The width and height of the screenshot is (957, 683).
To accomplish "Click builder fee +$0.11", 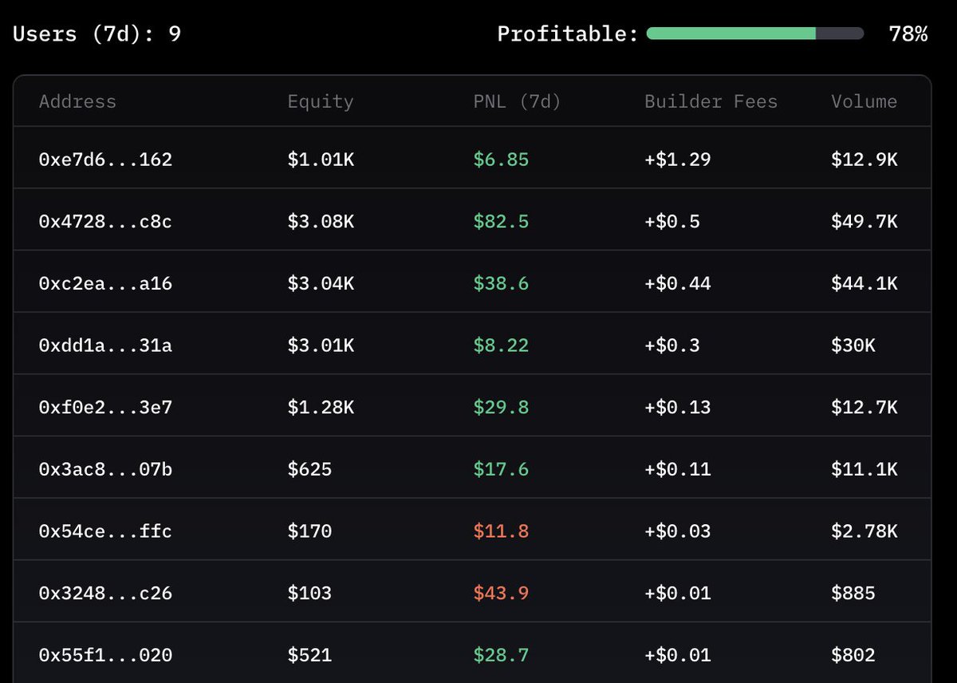I will click(678, 469).
